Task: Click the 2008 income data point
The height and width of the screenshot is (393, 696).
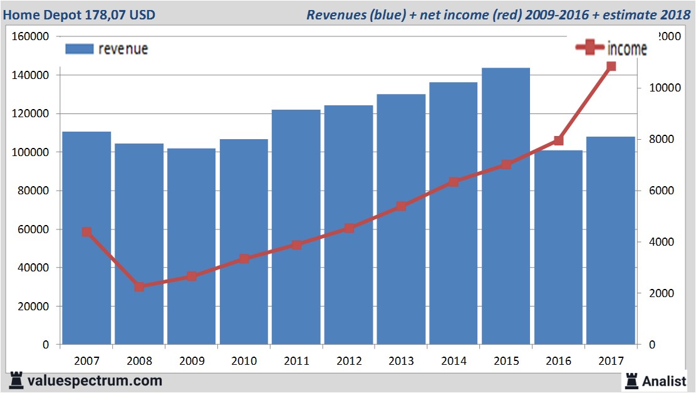Action: click(139, 286)
